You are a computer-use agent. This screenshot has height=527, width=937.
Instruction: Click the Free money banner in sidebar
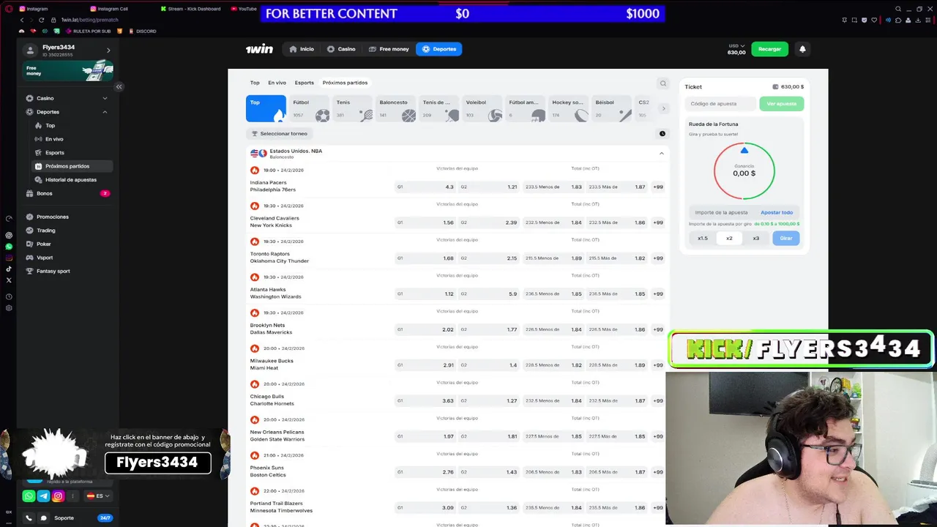coord(69,72)
